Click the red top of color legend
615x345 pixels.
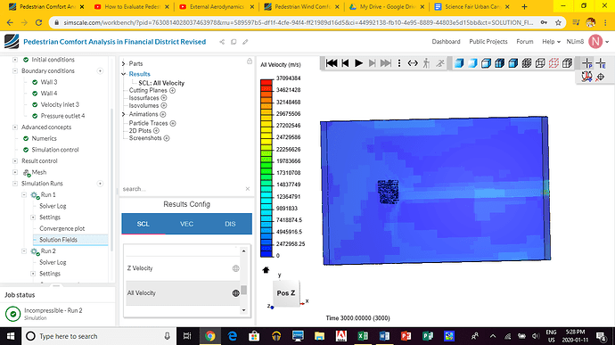pyautogui.click(x=266, y=82)
